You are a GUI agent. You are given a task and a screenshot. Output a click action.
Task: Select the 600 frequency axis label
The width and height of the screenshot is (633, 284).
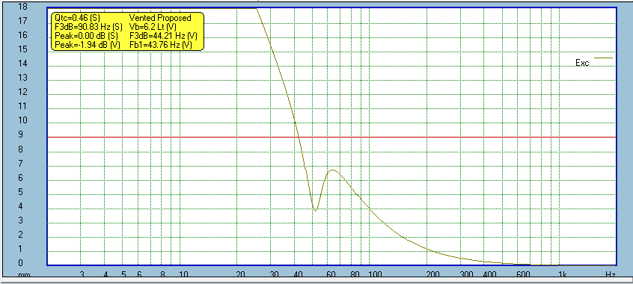[524, 275]
